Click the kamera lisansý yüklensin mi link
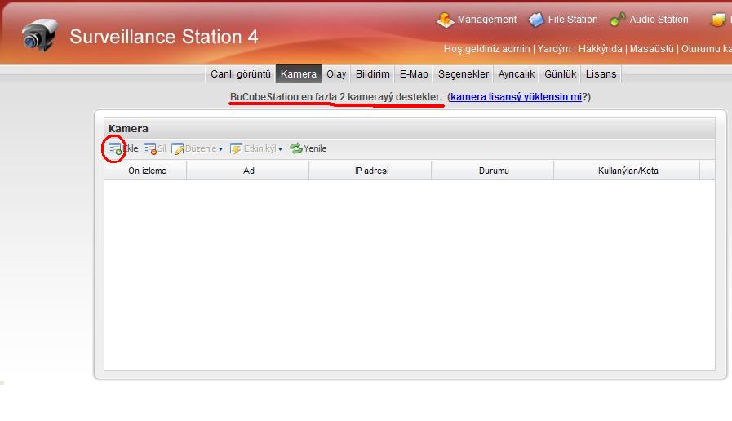The image size is (732, 421). point(516,97)
